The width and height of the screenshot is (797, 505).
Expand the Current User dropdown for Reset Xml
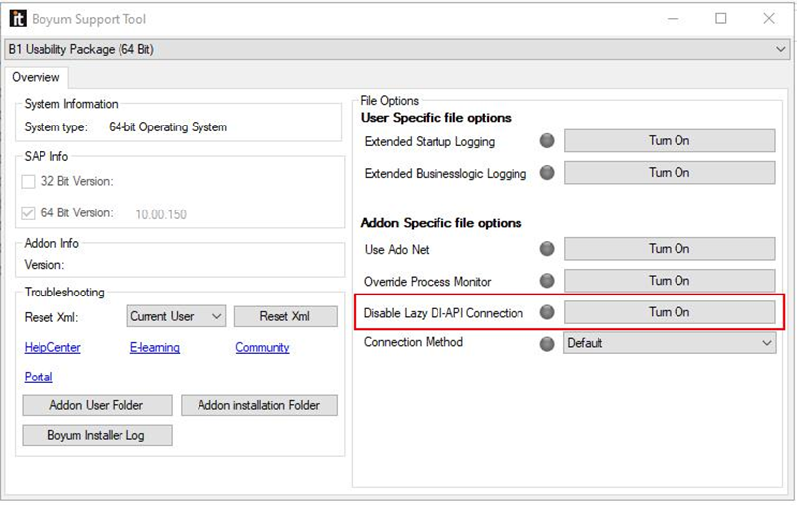[x=177, y=316]
